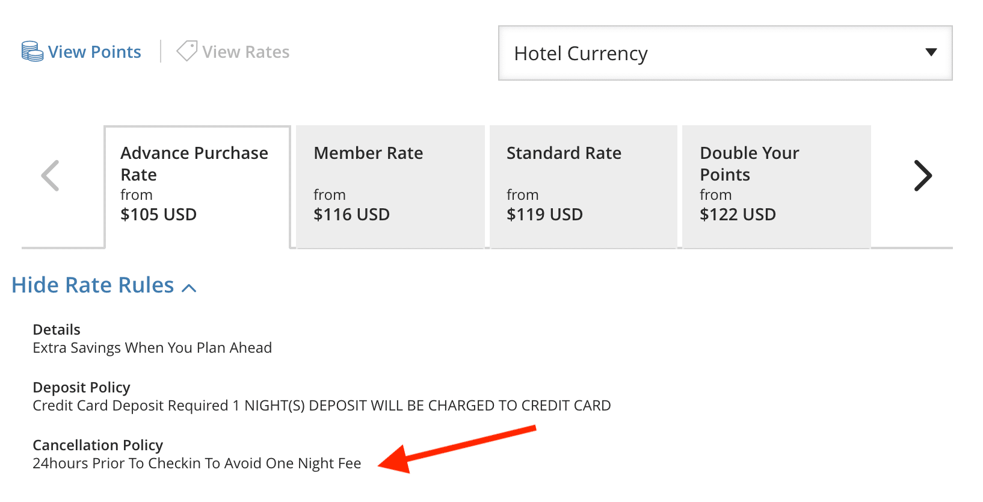983x502 pixels.
Task: Go to previous rates with left arrow
Action: coord(50,176)
